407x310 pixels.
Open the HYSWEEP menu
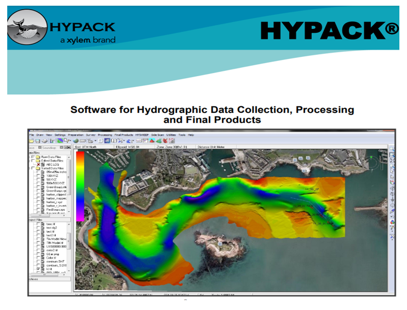click(142, 135)
